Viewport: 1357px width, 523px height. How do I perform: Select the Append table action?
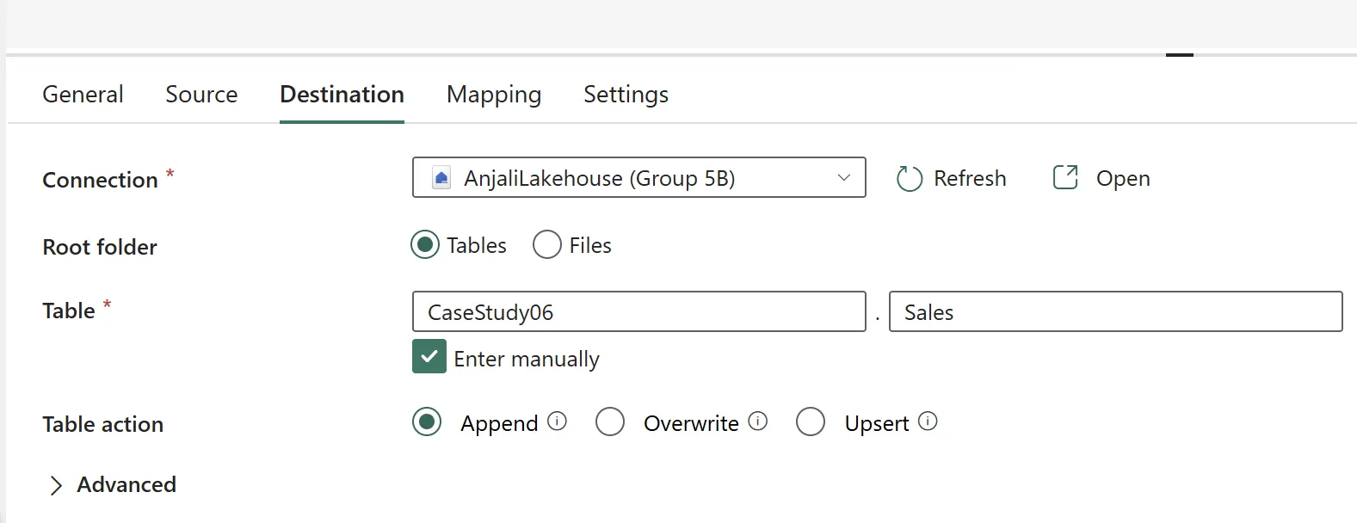[x=427, y=422]
